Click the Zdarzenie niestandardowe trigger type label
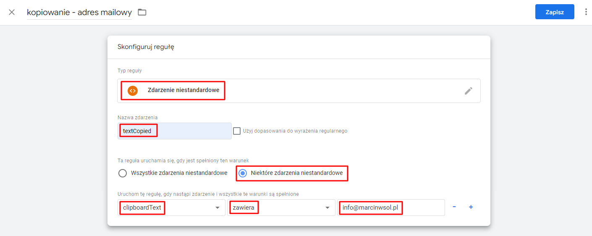This screenshot has width=592, height=236. click(183, 90)
